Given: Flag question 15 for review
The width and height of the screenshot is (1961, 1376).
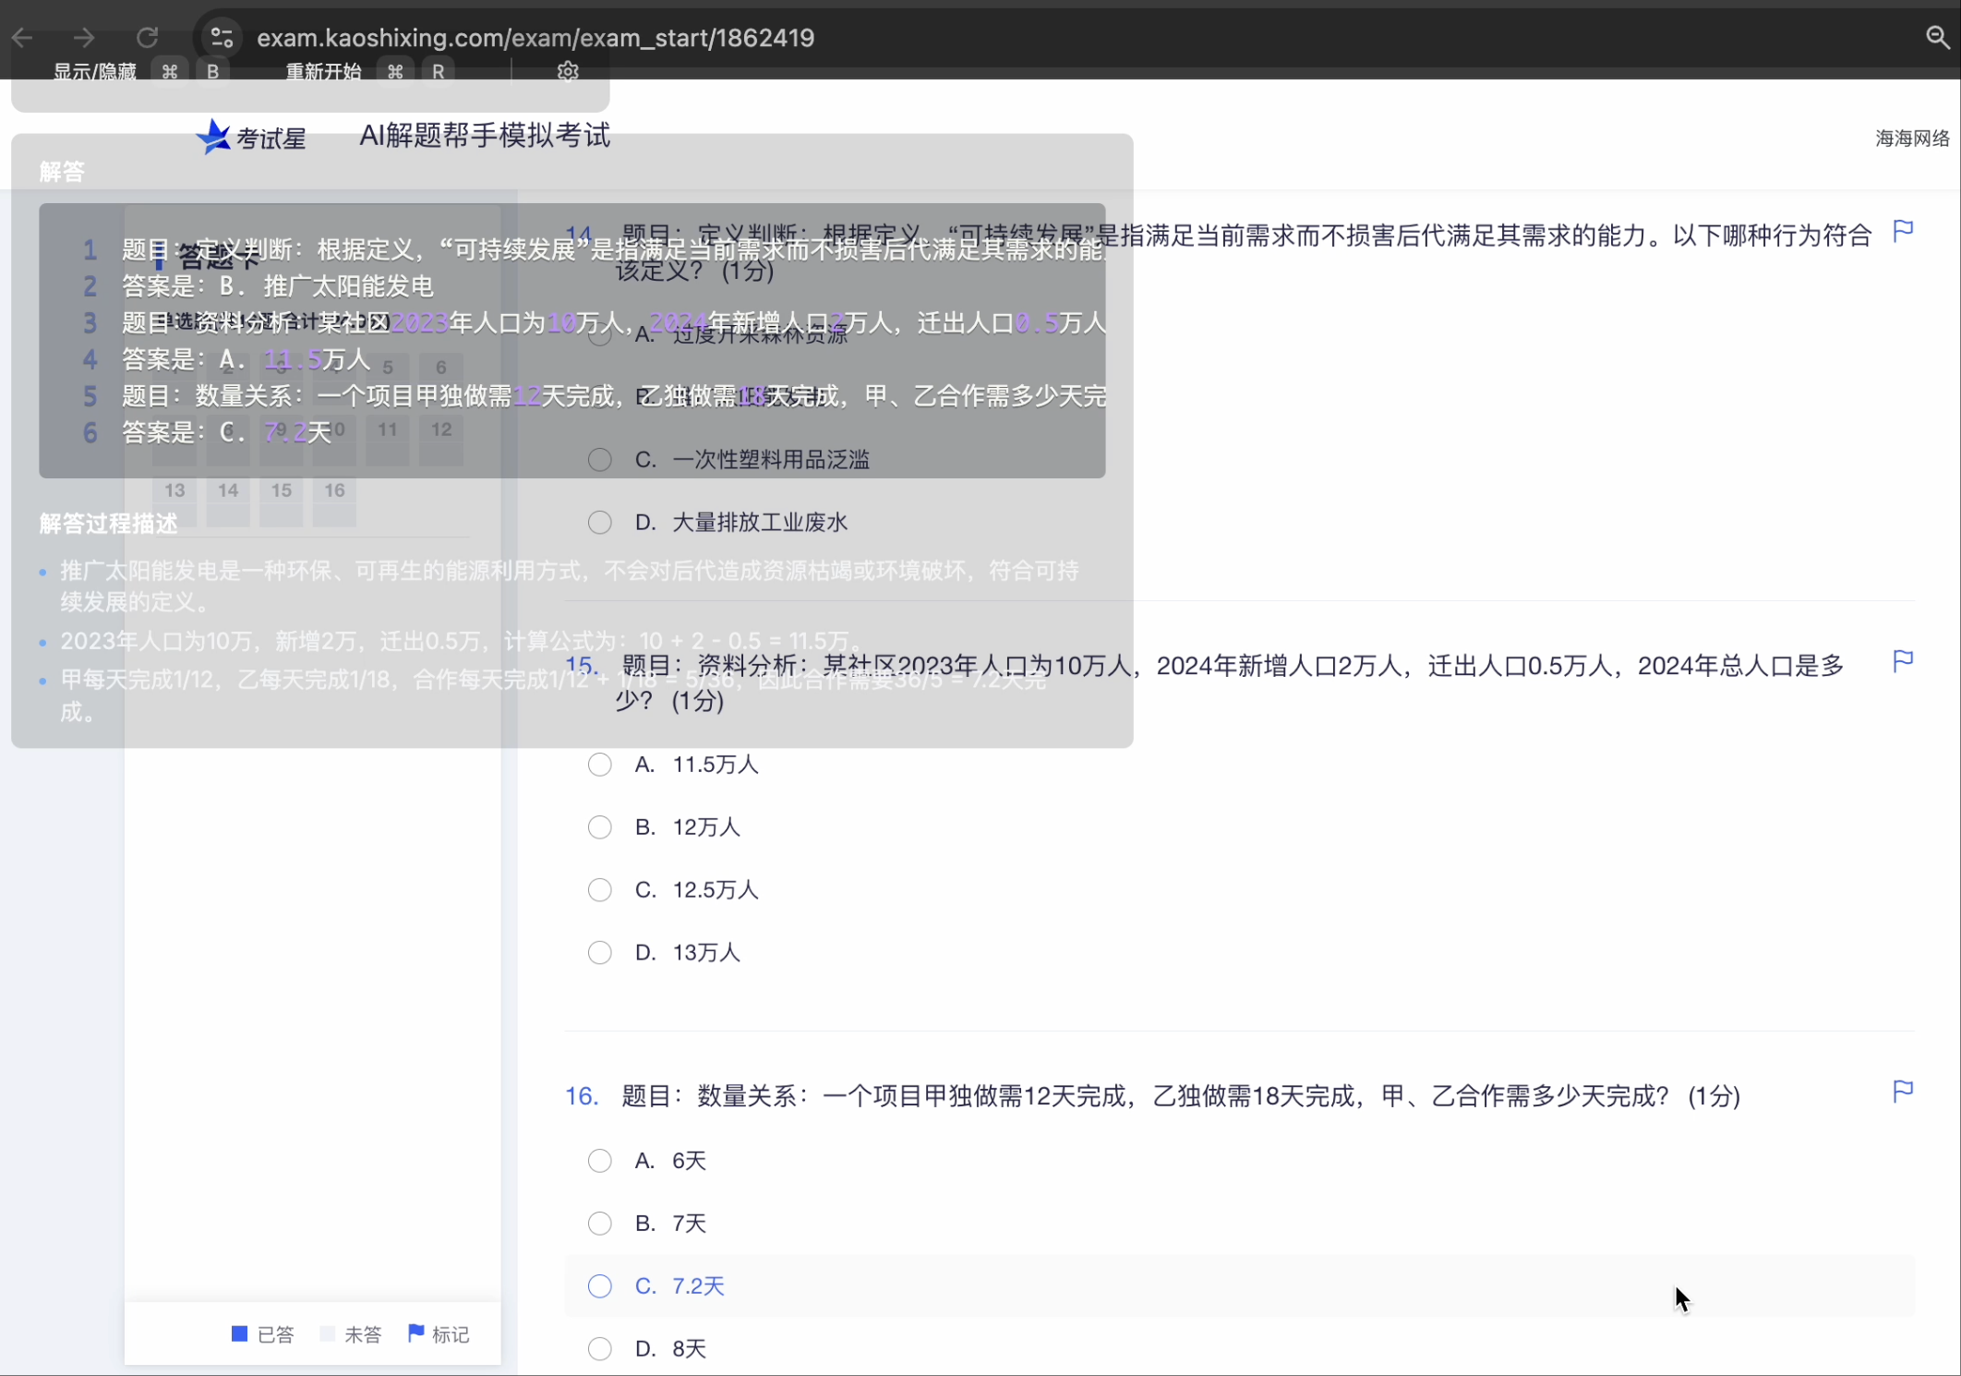Looking at the screenshot, I should (x=1903, y=660).
